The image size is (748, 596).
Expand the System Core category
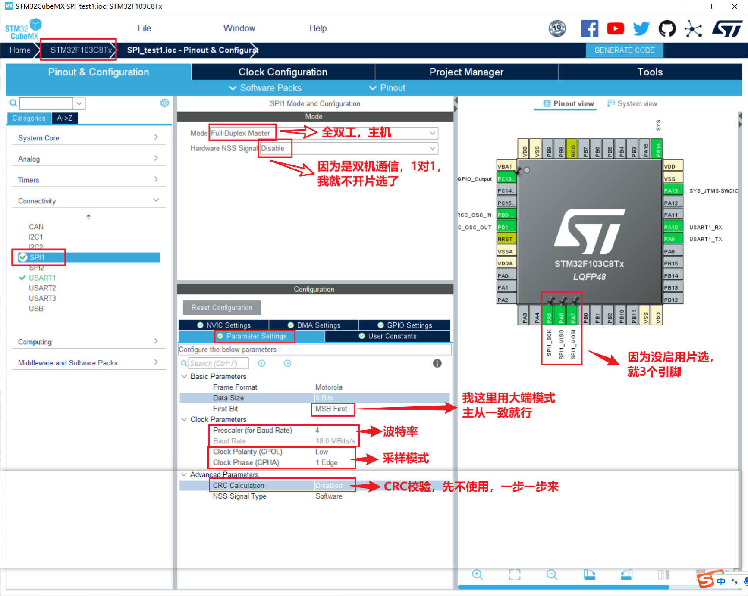pyautogui.click(x=89, y=138)
